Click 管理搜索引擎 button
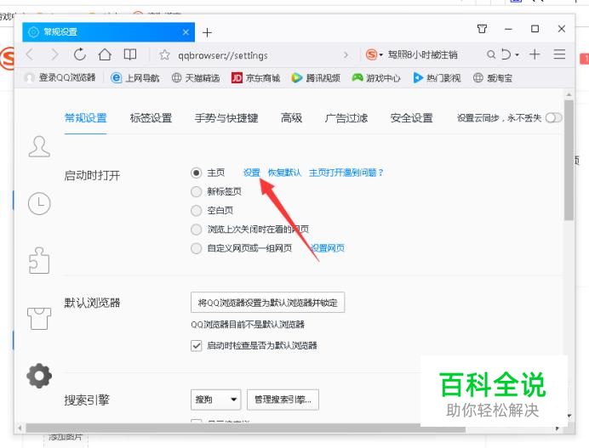589x448 pixels. [283, 400]
